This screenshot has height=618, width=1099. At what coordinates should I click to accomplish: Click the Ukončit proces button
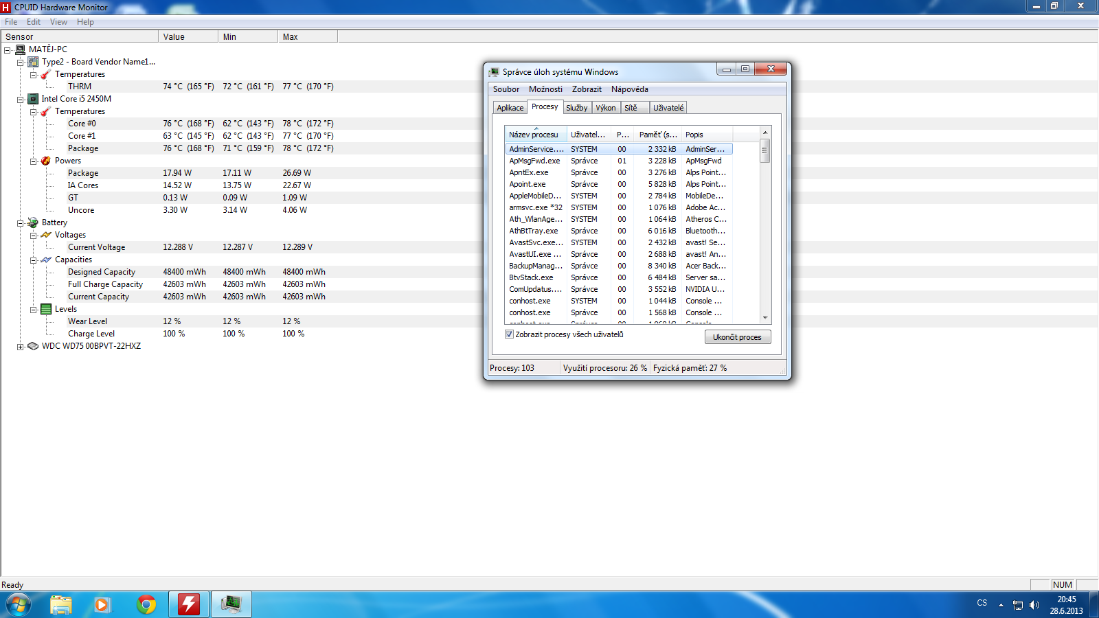[x=738, y=337]
